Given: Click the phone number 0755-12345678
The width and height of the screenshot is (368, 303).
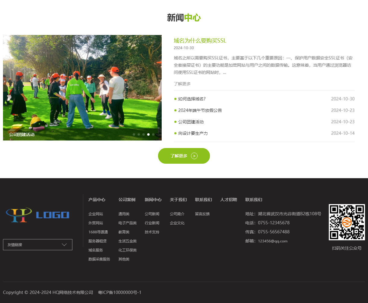Looking at the screenshot, I should (274, 223).
